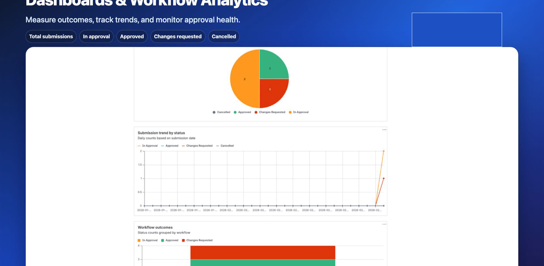Click the Cancelled legend dot under the pie chart
Screen dimensions: 544x266
[214, 112]
